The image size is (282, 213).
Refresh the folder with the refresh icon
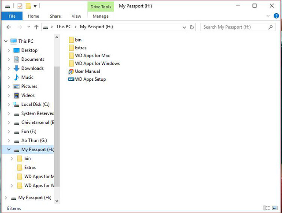(192, 27)
